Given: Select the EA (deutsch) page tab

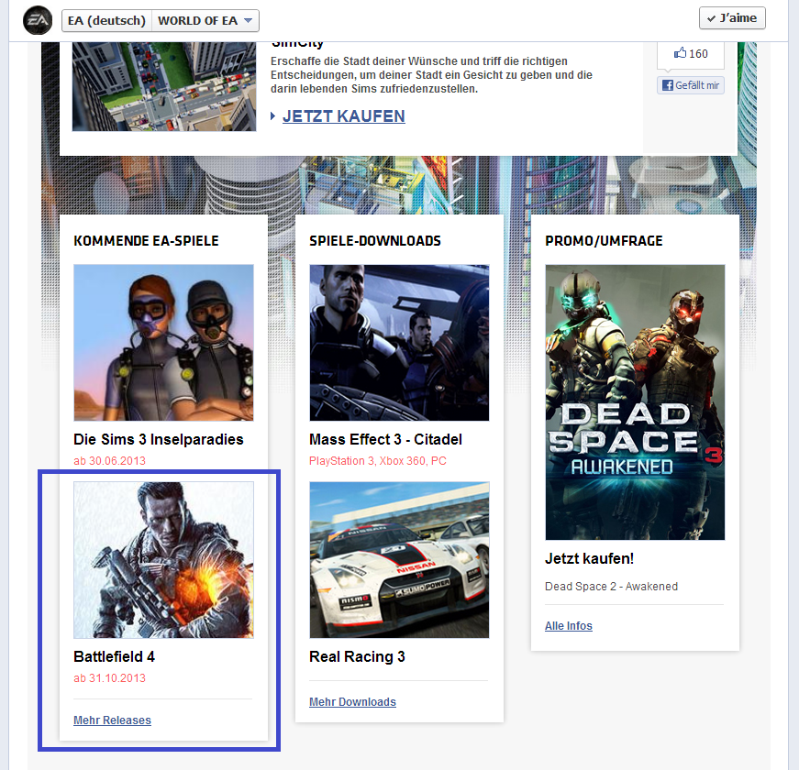Looking at the screenshot, I should [x=107, y=21].
